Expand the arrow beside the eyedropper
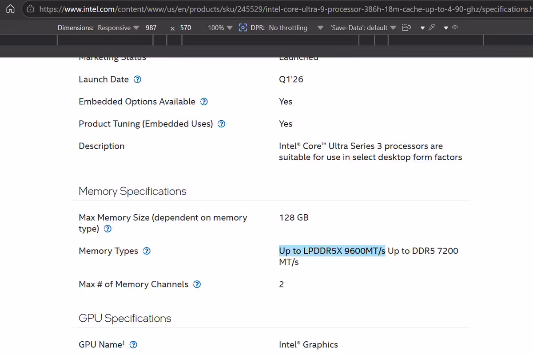The width and height of the screenshot is (533, 355). point(422,28)
